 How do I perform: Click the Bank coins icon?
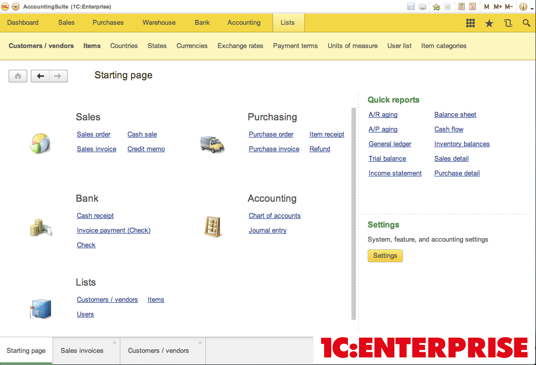coord(40,227)
